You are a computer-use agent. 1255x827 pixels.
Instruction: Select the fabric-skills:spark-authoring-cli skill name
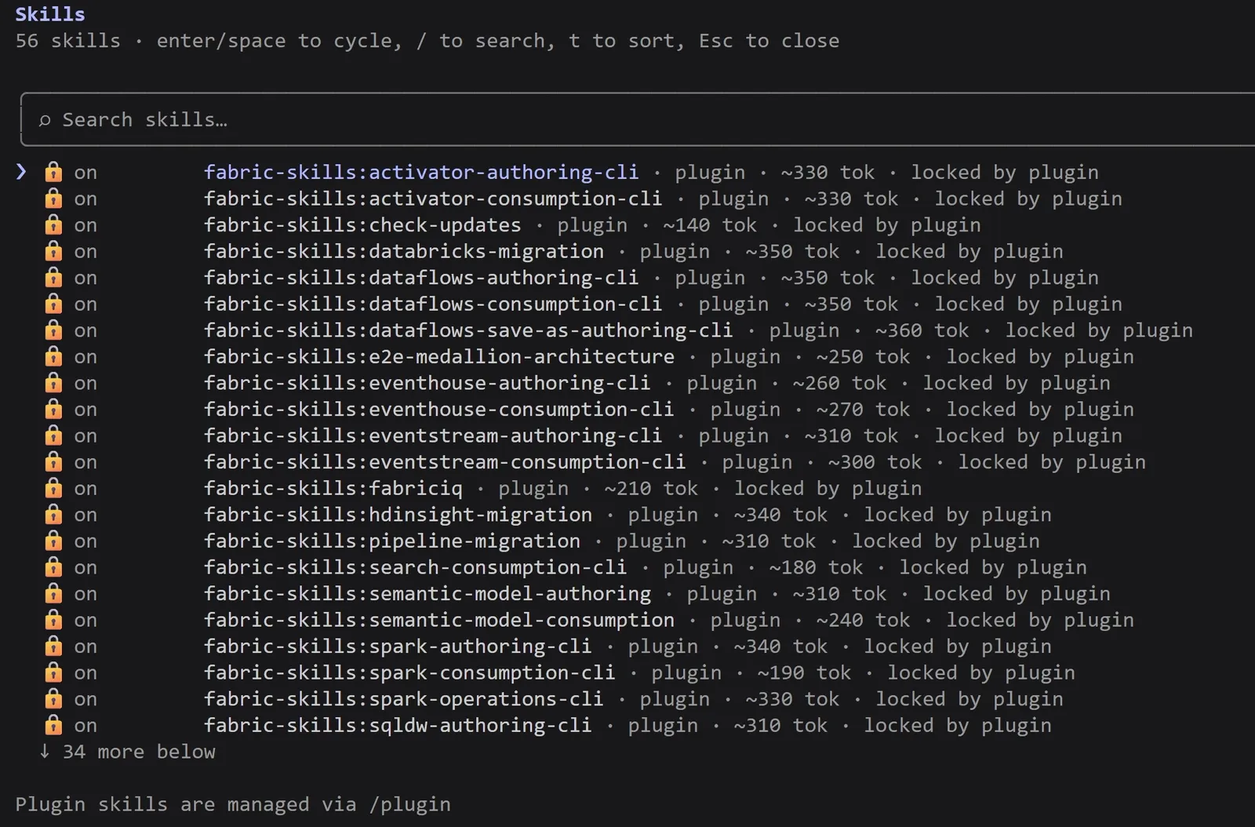click(398, 647)
